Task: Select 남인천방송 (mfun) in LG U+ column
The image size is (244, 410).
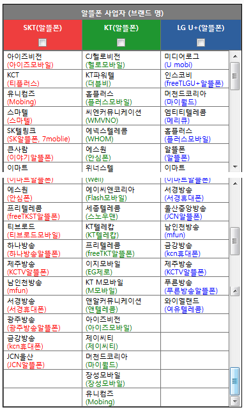Action: [195, 230]
